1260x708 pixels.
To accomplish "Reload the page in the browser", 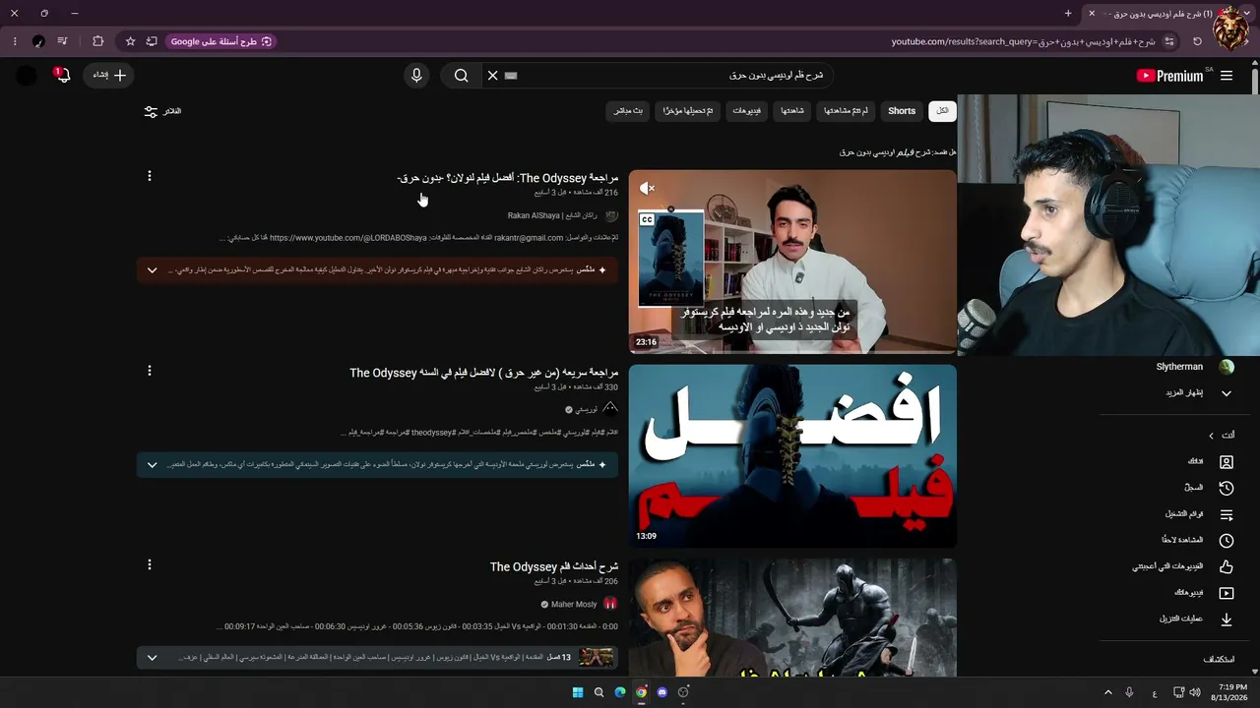I will click(x=1197, y=41).
